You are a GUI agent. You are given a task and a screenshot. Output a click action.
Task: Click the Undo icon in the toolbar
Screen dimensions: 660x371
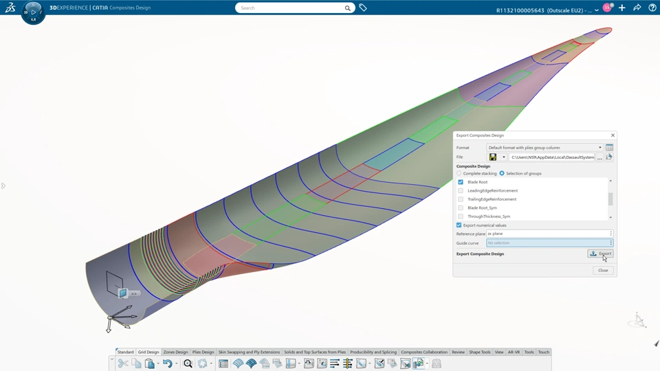(167, 363)
